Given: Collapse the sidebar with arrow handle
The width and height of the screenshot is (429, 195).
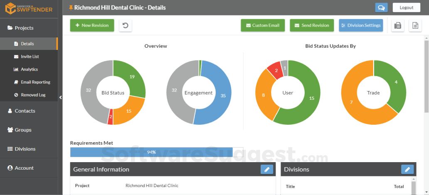Looking at the screenshot, I should coord(60,97).
